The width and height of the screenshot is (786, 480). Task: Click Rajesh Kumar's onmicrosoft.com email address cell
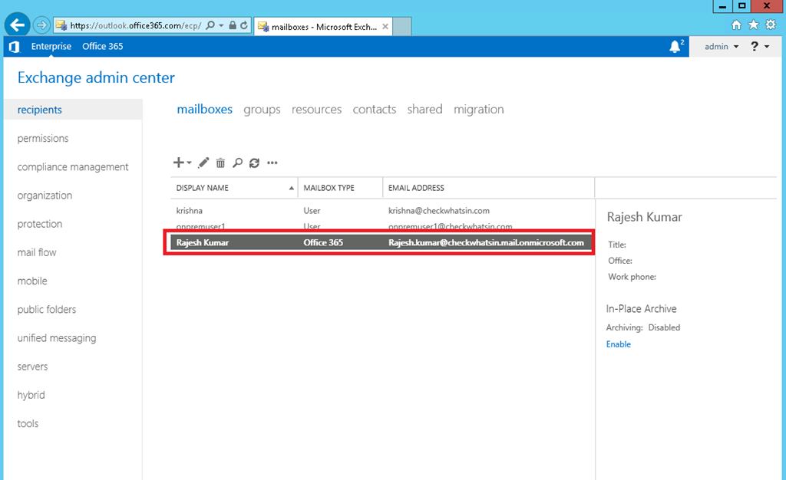pyautogui.click(x=486, y=243)
